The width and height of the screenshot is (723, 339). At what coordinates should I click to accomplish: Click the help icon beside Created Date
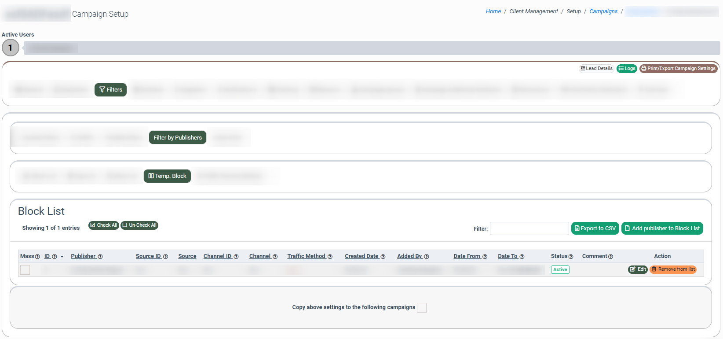383,257
